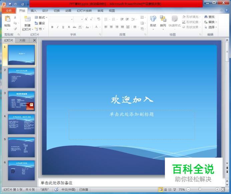Click the zoom slider handle
This screenshot has width=231, height=194.
pos(200,189)
